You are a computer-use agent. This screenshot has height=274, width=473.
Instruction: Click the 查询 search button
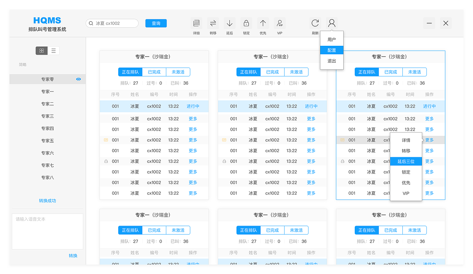click(x=156, y=23)
